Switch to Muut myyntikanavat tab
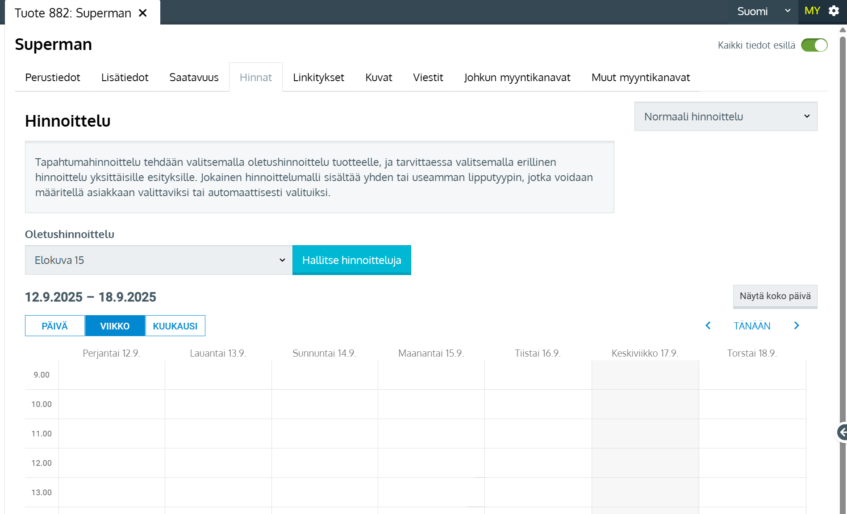 click(x=641, y=78)
